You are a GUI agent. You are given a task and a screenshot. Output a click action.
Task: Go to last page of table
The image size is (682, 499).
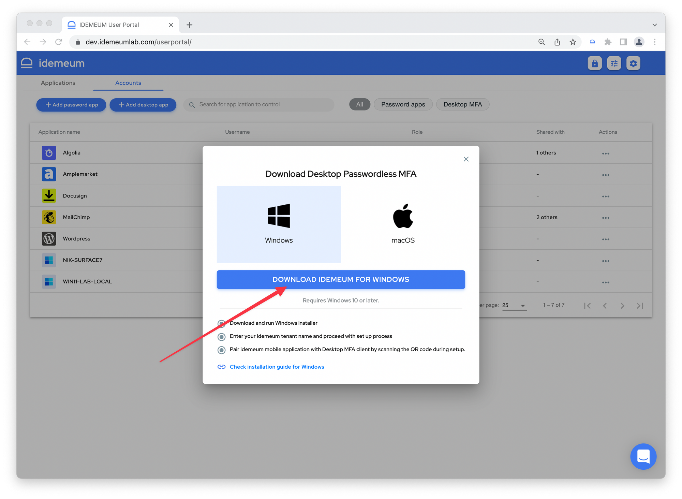(640, 306)
